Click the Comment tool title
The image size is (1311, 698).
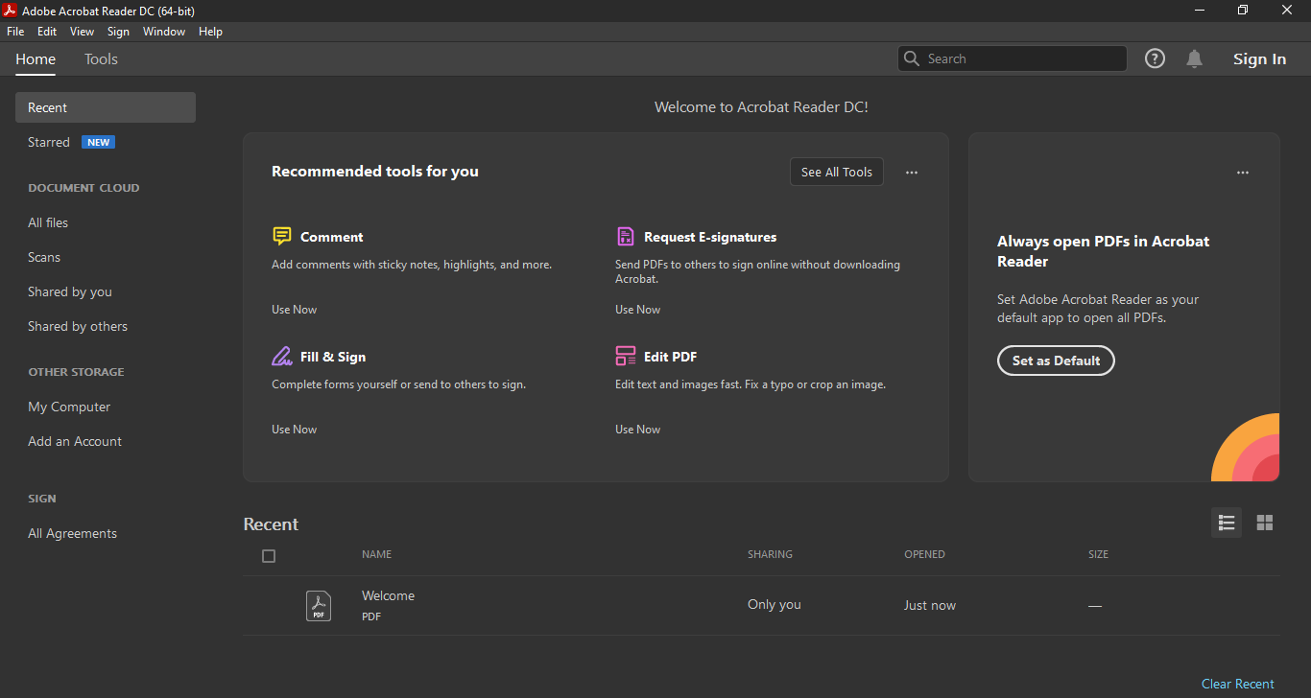[331, 237]
